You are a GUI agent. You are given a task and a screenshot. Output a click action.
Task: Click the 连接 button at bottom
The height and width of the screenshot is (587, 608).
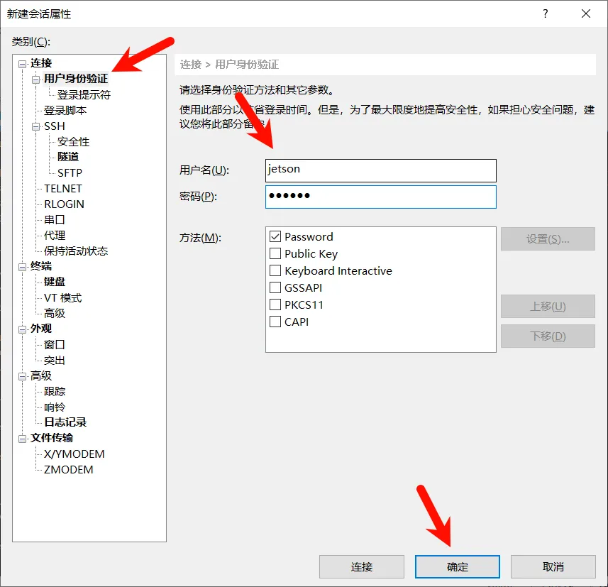(x=362, y=567)
